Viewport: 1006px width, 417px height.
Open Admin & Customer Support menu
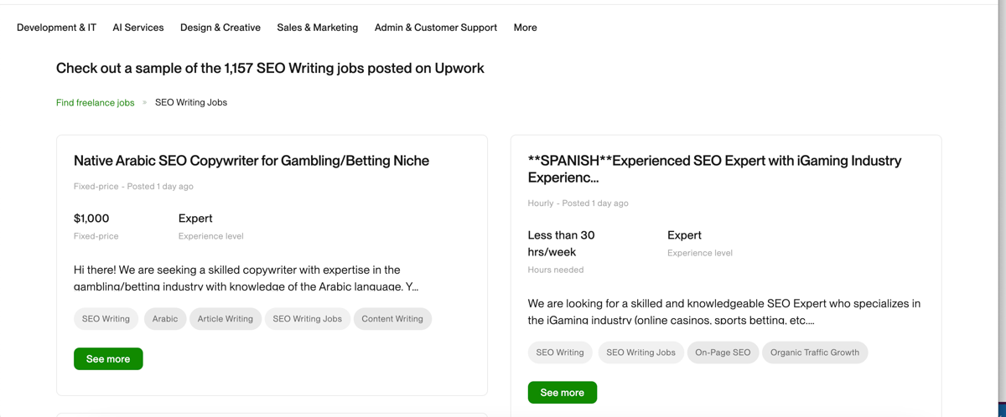(x=436, y=28)
